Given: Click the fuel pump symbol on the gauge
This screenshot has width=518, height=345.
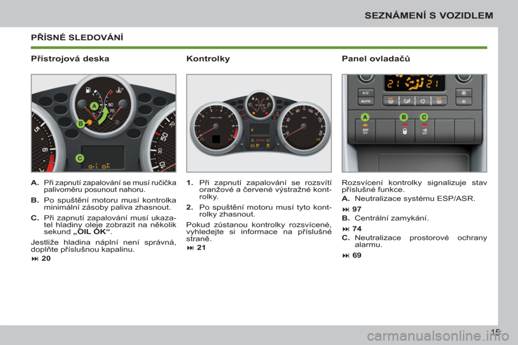Looking at the screenshot, I should click(87, 89).
